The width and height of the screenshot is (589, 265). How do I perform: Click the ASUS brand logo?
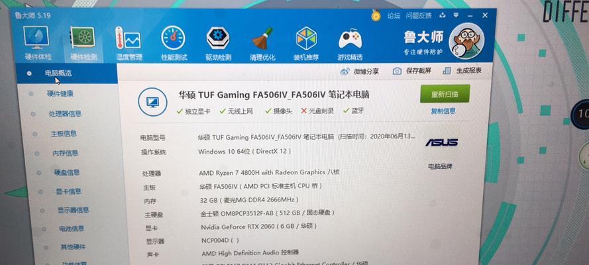[x=441, y=142]
